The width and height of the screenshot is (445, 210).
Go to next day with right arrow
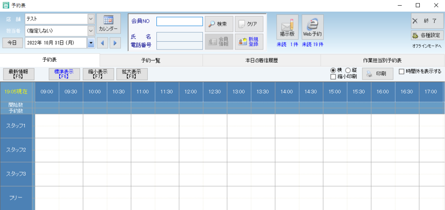[x=115, y=43]
